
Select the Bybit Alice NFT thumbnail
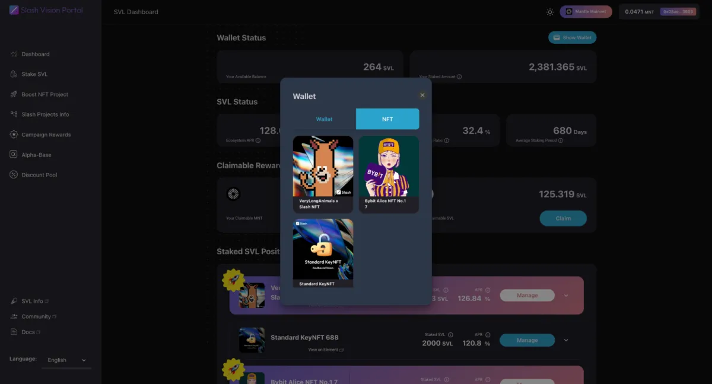click(x=389, y=167)
